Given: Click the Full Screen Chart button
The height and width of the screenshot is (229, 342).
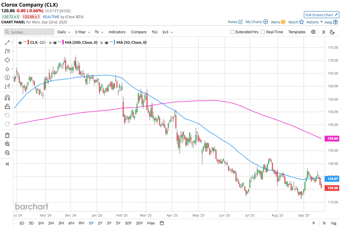Looking at the screenshot, I should 322,15.
